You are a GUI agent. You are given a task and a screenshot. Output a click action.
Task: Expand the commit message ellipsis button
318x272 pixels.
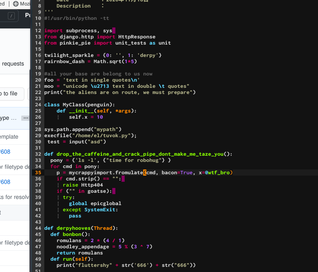[25, 118]
